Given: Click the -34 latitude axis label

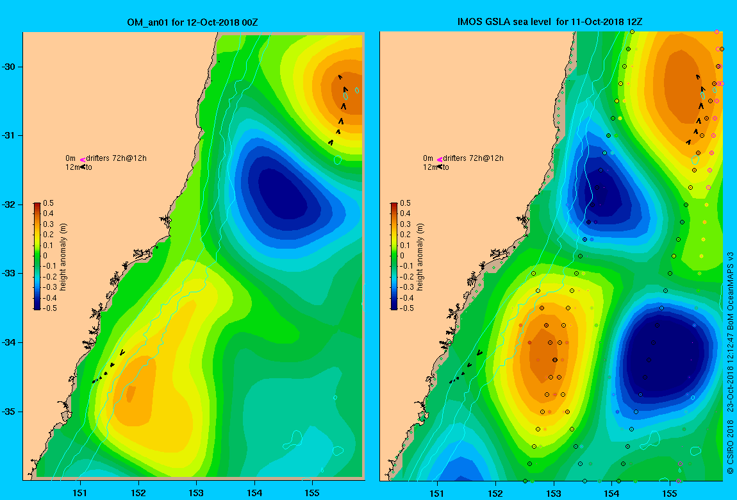Looking at the screenshot, I should click(8, 342).
